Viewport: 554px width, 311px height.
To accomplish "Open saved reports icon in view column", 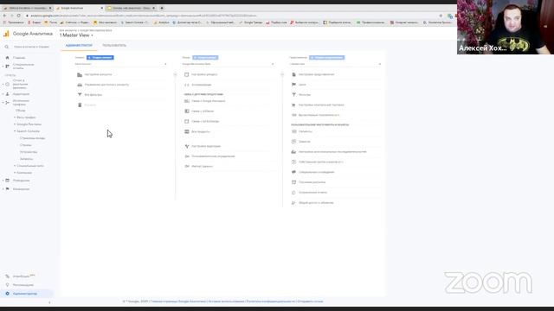I will click(x=293, y=193).
